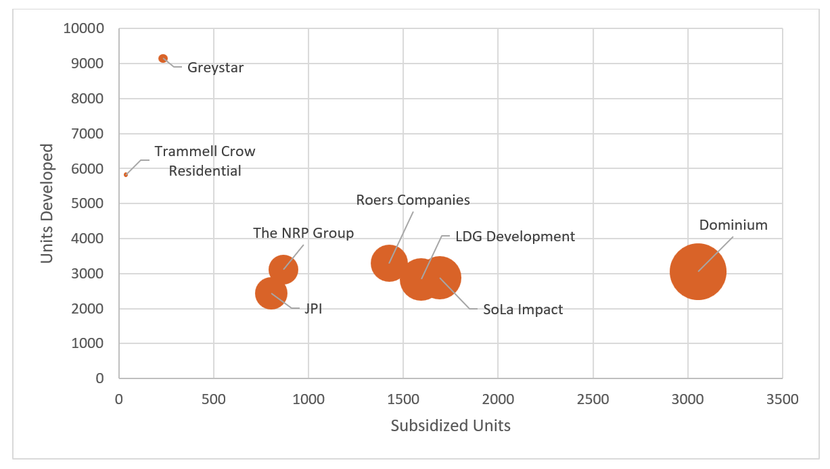Click the Roers Companies label
The image size is (830, 469).
click(413, 200)
